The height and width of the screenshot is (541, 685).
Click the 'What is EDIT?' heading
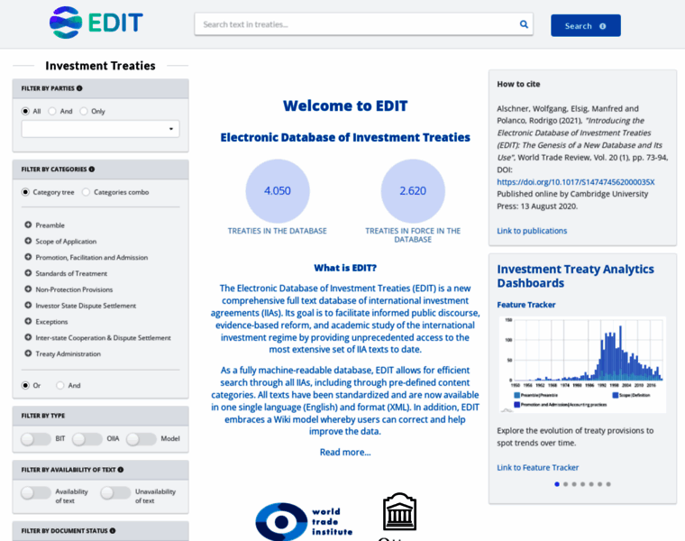pos(345,268)
